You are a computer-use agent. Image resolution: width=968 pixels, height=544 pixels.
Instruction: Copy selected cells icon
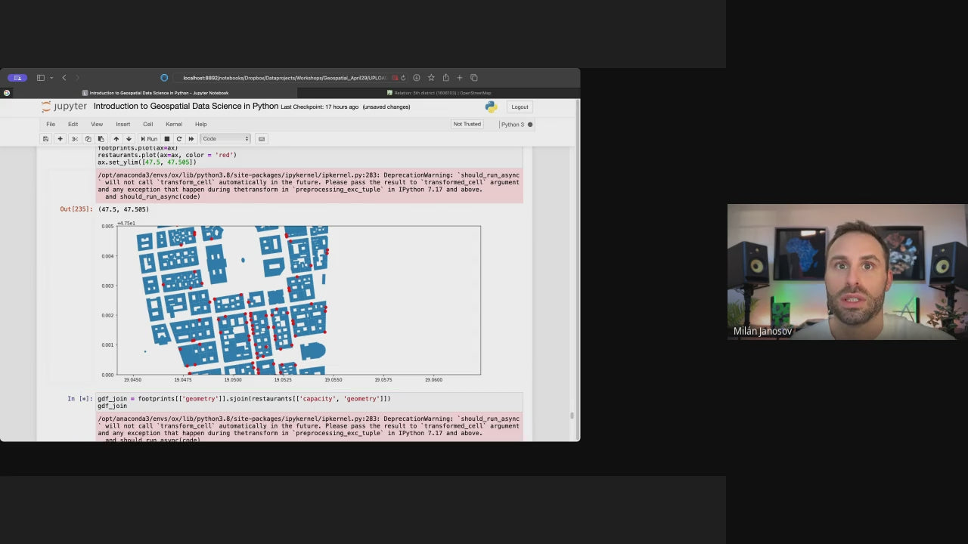(88, 139)
